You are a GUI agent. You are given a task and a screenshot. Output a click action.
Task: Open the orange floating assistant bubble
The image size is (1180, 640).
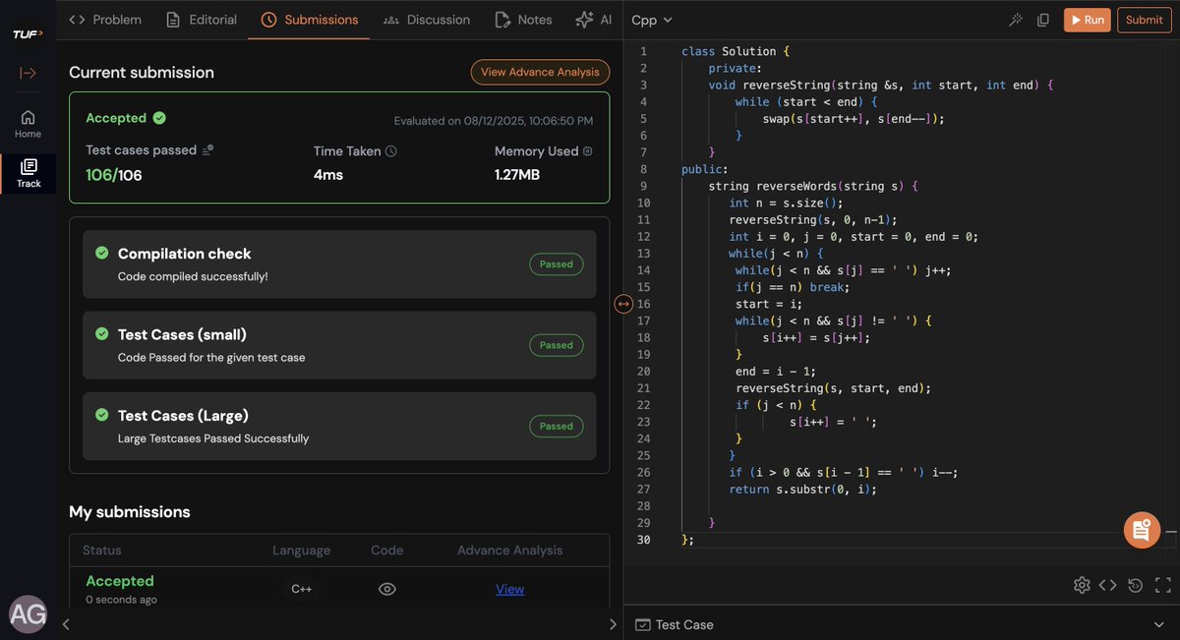1142,530
